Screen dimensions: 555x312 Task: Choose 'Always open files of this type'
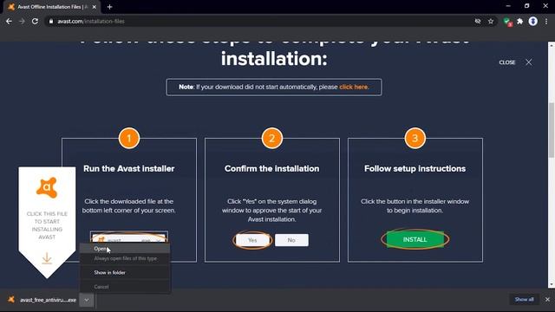[x=125, y=258]
